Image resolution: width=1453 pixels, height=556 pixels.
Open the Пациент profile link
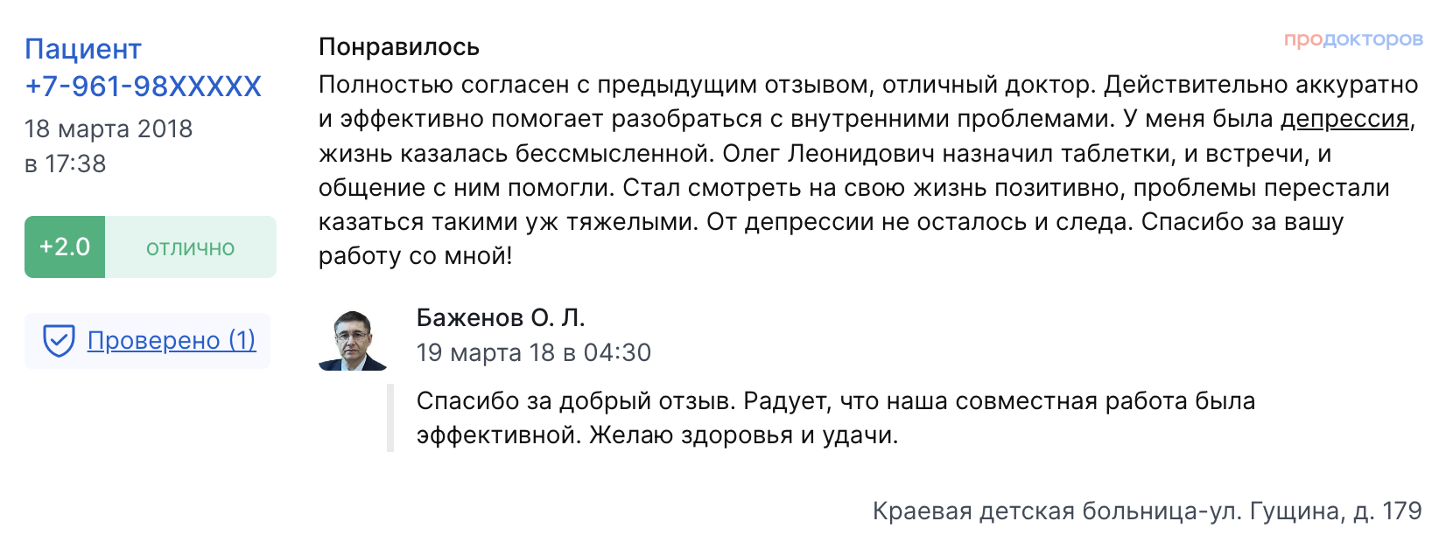(x=83, y=49)
